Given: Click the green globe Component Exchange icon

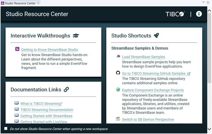Looking at the screenshot, I should tap(118, 90).
